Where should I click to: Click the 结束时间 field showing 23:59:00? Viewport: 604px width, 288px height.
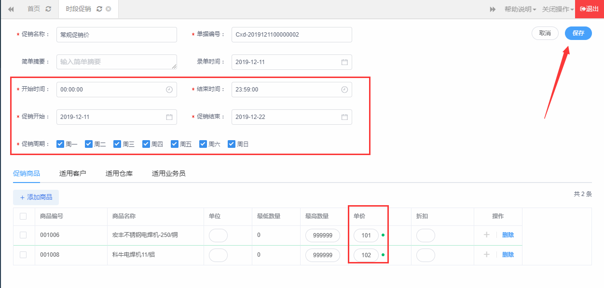[x=292, y=90]
